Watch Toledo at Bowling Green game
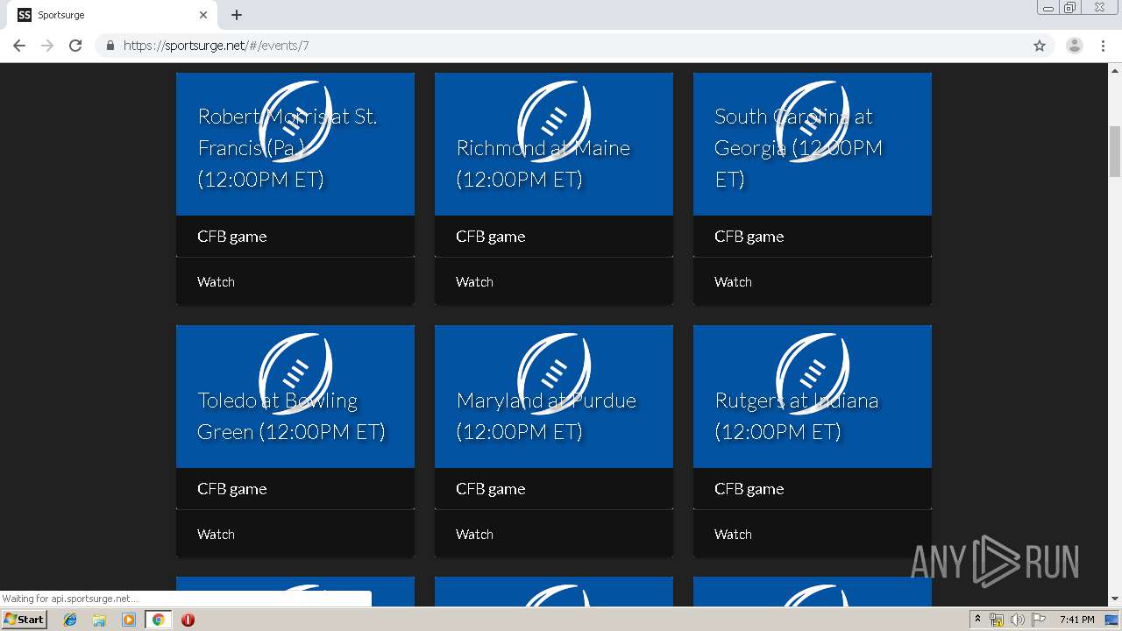This screenshot has width=1122, height=631. coord(216,535)
